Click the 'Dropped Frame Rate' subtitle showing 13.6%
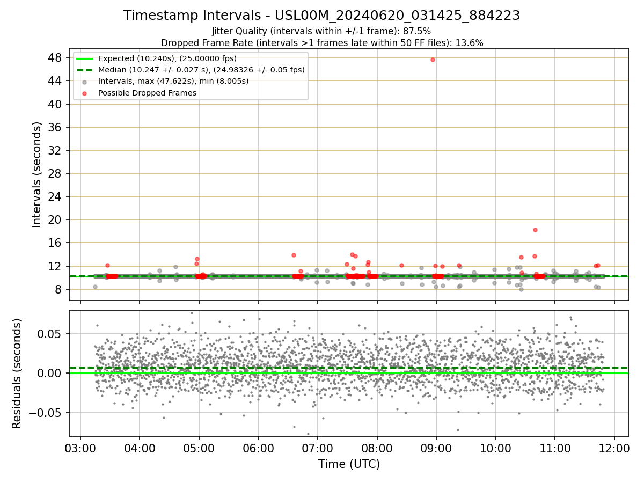Image resolution: width=644 pixels, height=483 pixels. [322, 43]
